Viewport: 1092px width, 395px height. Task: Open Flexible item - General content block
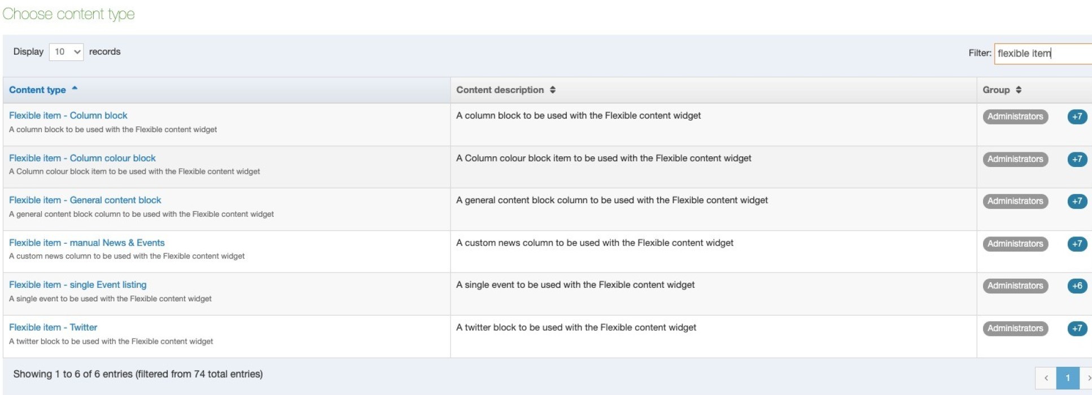pyautogui.click(x=85, y=200)
